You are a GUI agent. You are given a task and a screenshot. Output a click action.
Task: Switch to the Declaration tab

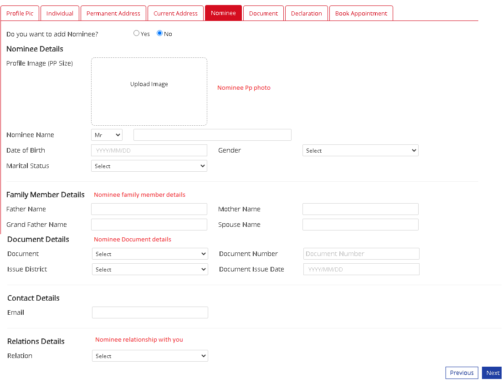(x=306, y=13)
